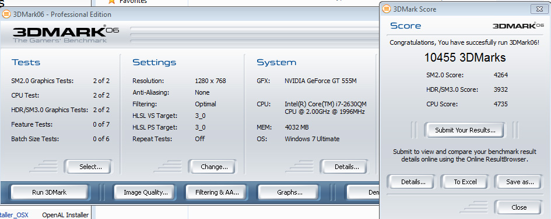Image resolution: width=551 pixels, height=219 pixels.
Task: Click the installer_OSX link in the background window
Action: point(14,215)
